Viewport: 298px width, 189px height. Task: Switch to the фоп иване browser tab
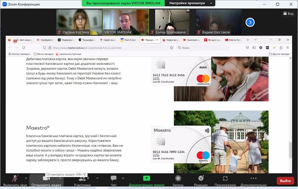tap(24, 40)
